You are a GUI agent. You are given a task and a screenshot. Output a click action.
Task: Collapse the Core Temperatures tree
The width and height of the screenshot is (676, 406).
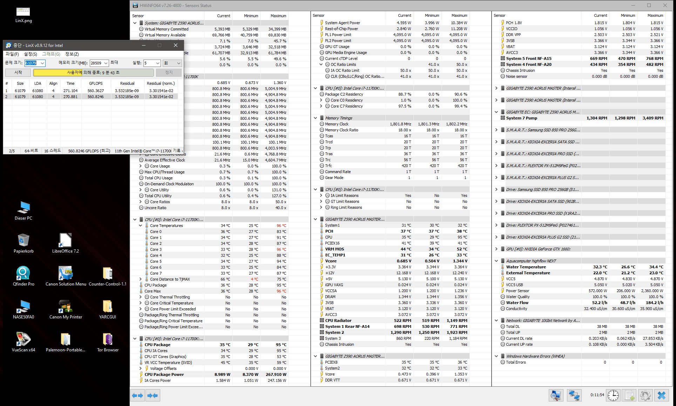141,226
